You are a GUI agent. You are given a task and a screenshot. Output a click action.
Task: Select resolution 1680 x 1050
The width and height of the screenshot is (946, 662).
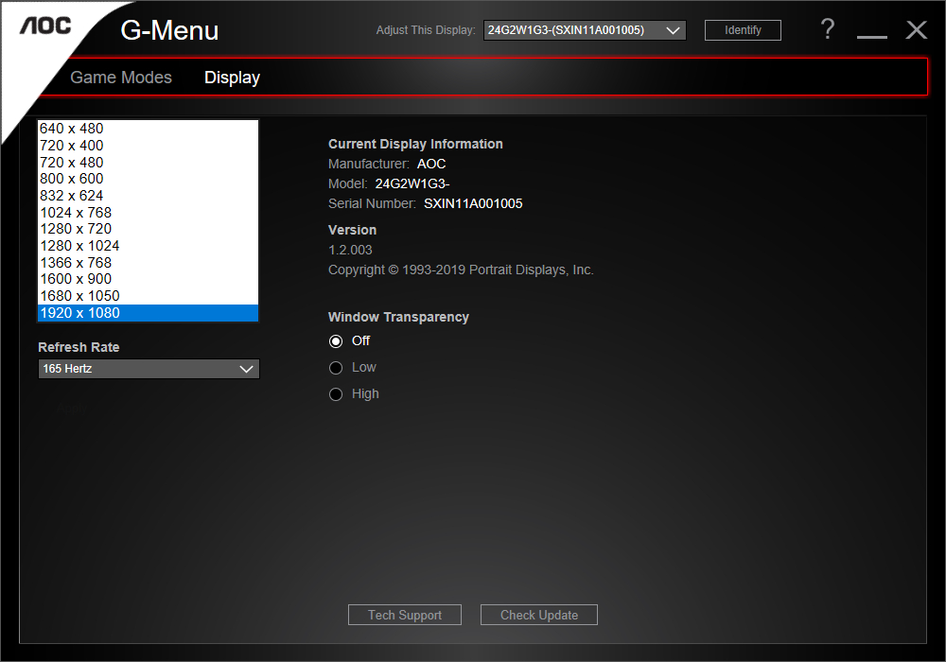(148, 295)
